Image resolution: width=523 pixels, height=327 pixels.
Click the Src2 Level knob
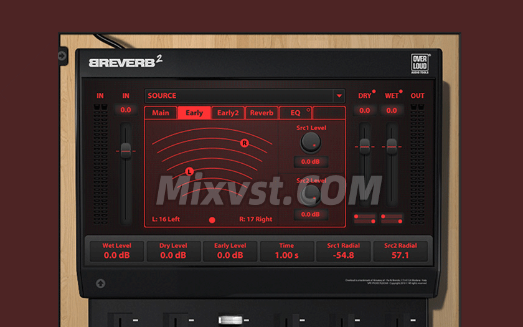click(x=309, y=195)
